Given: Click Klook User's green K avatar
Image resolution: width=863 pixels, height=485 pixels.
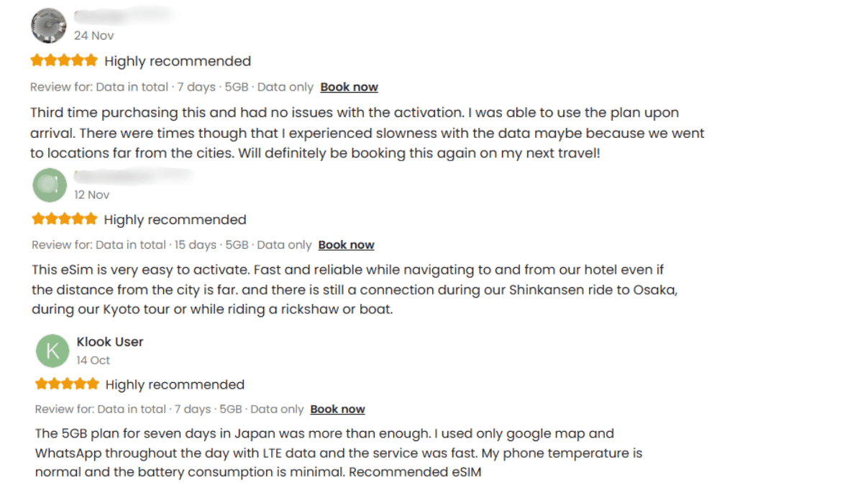Looking at the screenshot, I should coord(52,351).
